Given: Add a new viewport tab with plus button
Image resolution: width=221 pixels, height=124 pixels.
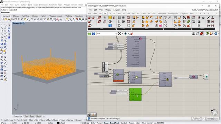Looking at the screenshot, I should (x=44, y=116).
